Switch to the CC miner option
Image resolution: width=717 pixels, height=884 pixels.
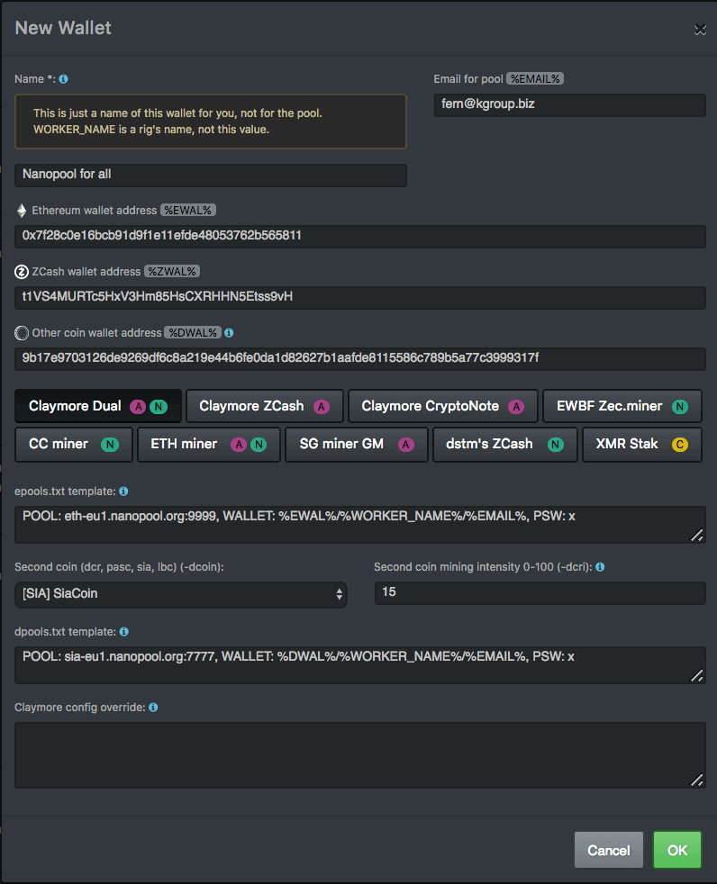tap(74, 444)
